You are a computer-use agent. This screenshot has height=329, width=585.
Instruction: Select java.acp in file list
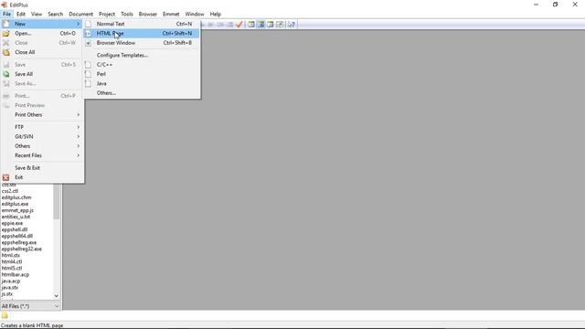tap(11, 281)
